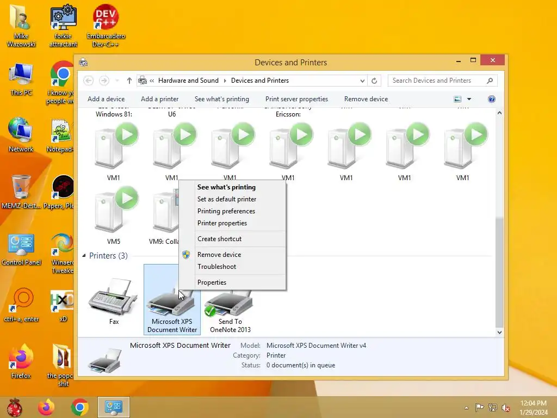557x418 pixels.
Task: Expand the address bar history dropdown
Action: point(362,81)
